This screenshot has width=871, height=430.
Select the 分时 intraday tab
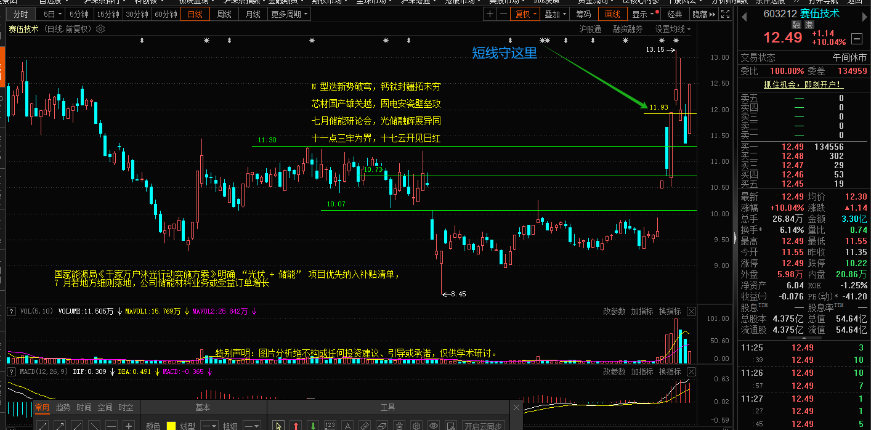click(21, 14)
